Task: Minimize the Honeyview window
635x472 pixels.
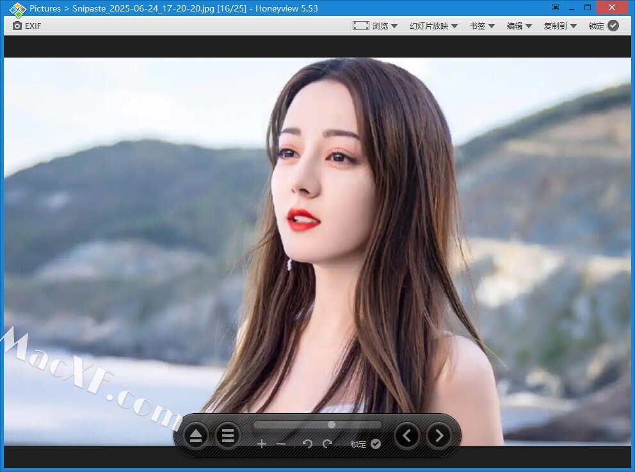Action: pos(572,8)
